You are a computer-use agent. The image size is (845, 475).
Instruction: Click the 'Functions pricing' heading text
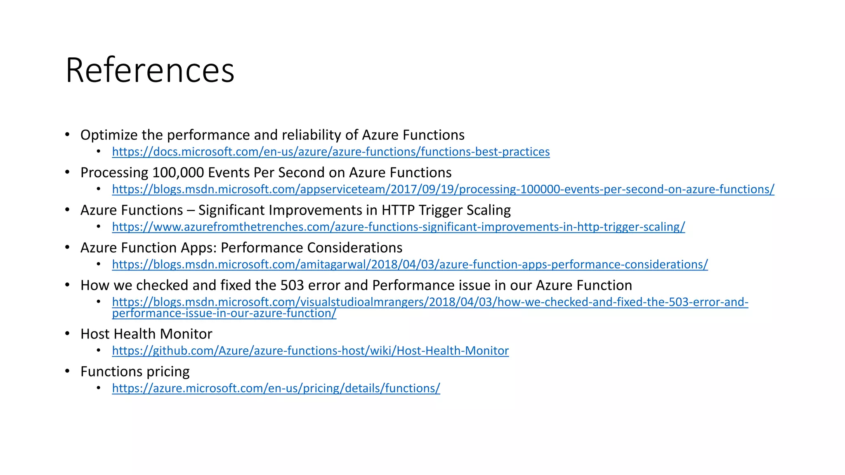(135, 371)
